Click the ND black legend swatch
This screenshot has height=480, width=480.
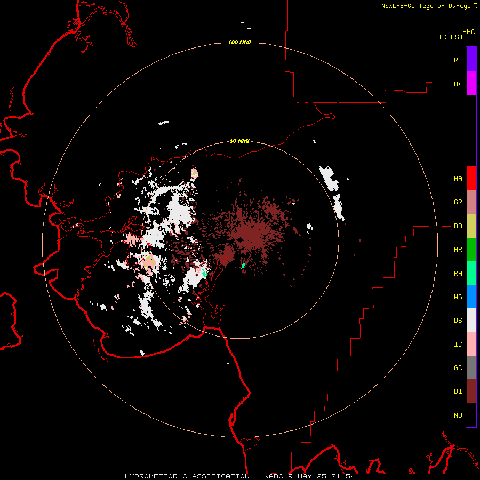[x=471, y=415]
